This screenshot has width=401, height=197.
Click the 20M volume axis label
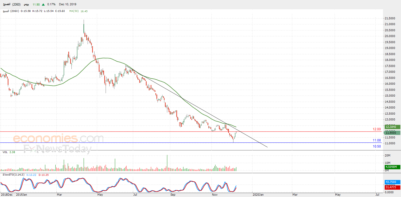pos(387,155)
